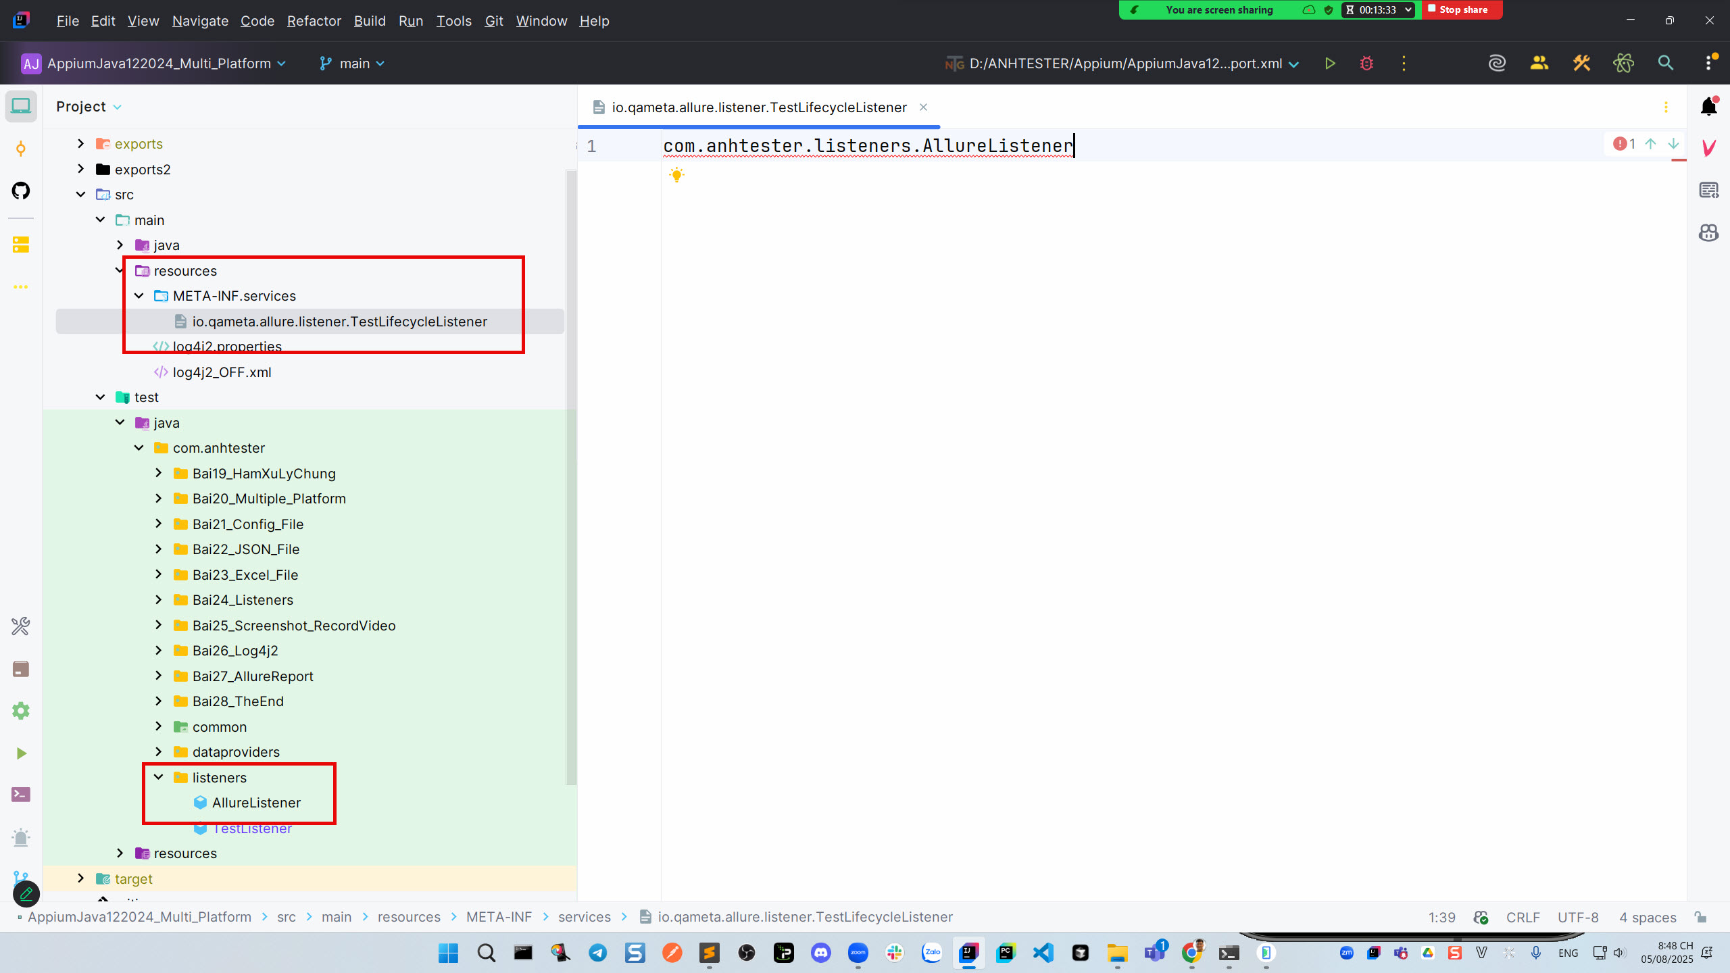Screen dimensions: 1730x973
Task: Open the Refactor menu
Action: (314, 21)
